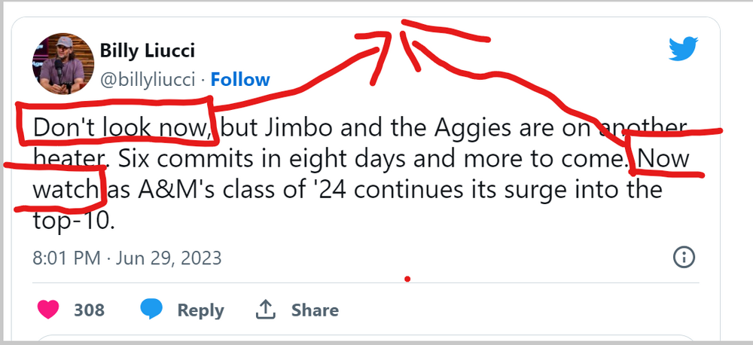Click the blue reply speech bubble icon

pos(153,310)
